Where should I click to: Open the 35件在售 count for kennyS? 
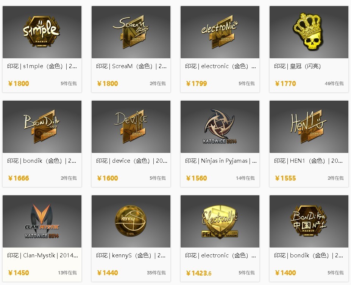click(x=156, y=273)
